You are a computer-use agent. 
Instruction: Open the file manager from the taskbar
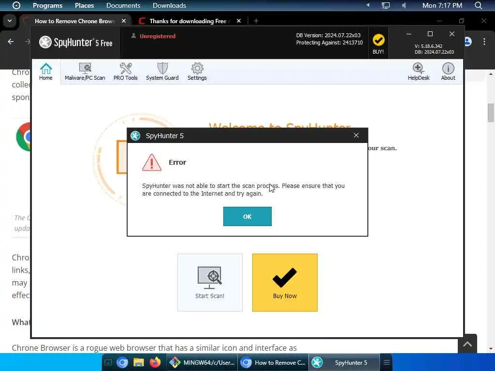138,362
